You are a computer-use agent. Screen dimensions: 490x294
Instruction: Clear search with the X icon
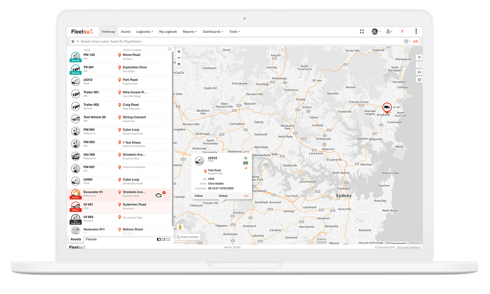(x=73, y=41)
